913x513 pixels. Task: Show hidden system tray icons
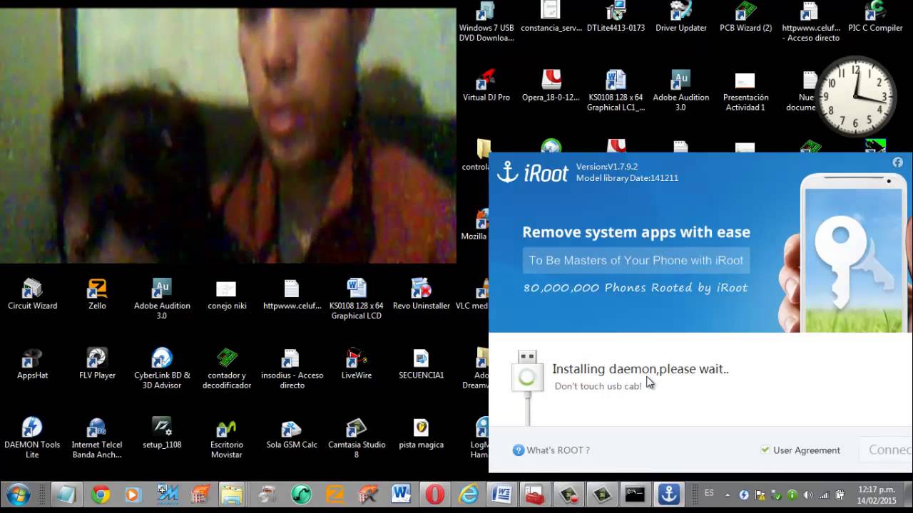pyautogui.click(x=727, y=494)
